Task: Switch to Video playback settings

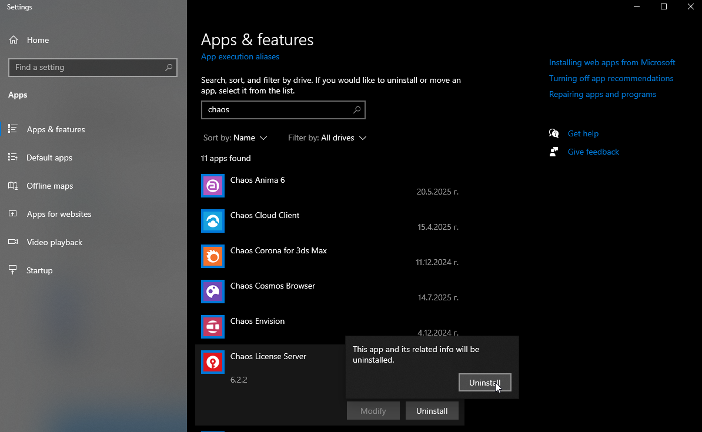Action: pyautogui.click(x=93, y=242)
